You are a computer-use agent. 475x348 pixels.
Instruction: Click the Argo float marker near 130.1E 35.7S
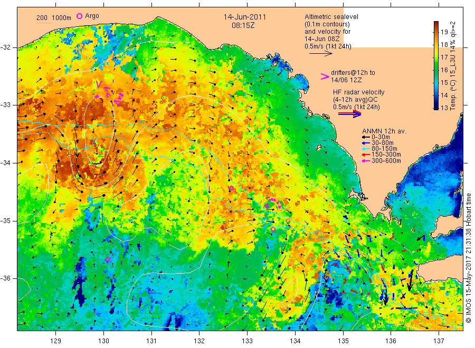coord(108,259)
